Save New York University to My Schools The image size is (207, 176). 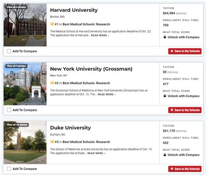185,110
